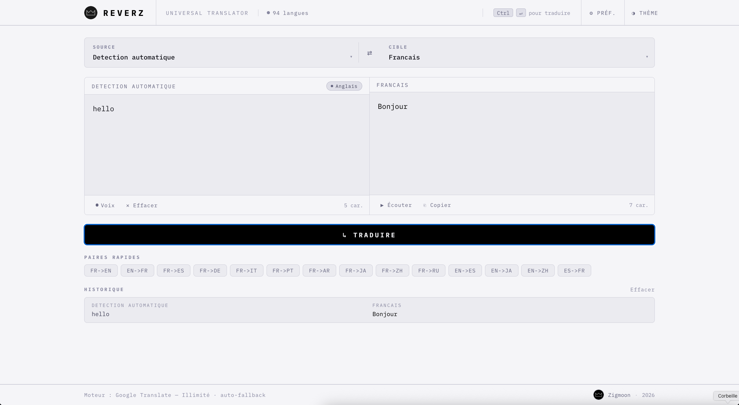
Task: Select the FR->JA quick pair
Action: pyautogui.click(x=356, y=270)
